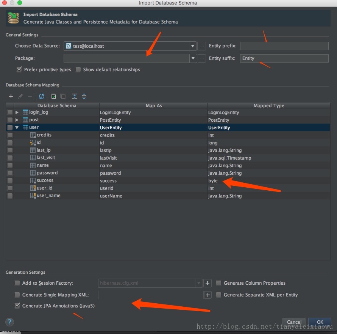The height and width of the screenshot is (334, 337).
Task: Click the Entity prefix input field
Action: 284,46
